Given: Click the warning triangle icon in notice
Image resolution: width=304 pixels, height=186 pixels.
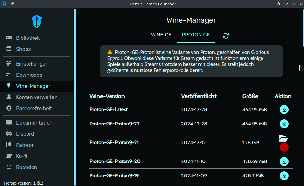Looking at the screenshot, I should (x=110, y=52).
